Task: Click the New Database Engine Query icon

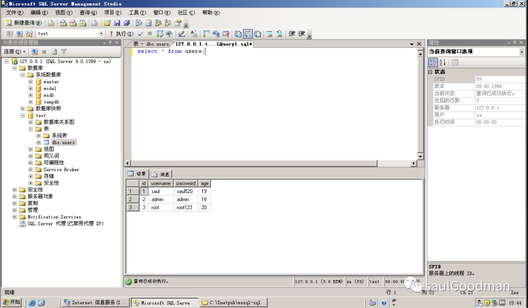Action: (51, 23)
